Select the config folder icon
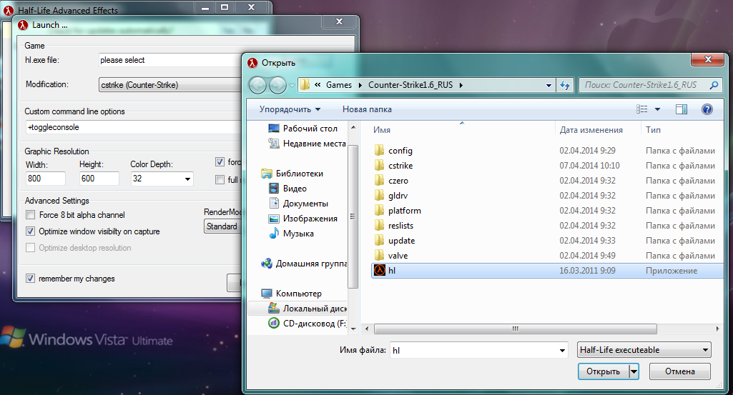This screenshot has height=395, width=733. [x=379, y=150]
